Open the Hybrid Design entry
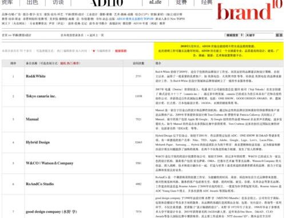Image resolution: width=286 pixels, height=218 pixels. 38,142
